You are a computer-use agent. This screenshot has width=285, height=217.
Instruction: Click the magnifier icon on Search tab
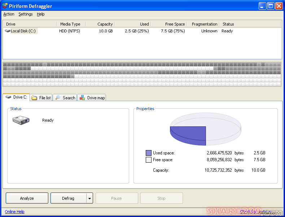tap(58, 98)
